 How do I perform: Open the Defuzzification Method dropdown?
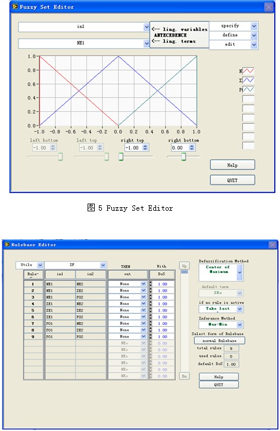[239, 272]
